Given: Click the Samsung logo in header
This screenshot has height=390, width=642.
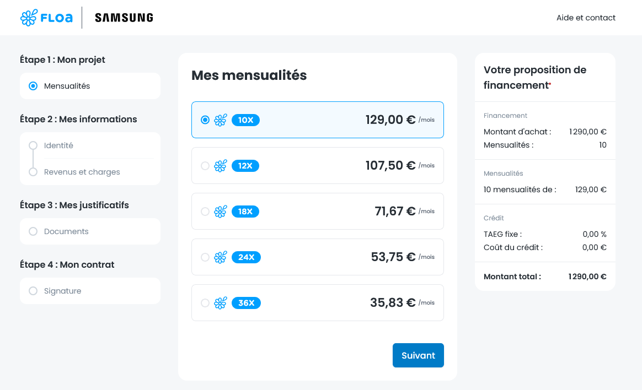Looking at the screenshot, I should pyautogui.click(x=124, y=18).
